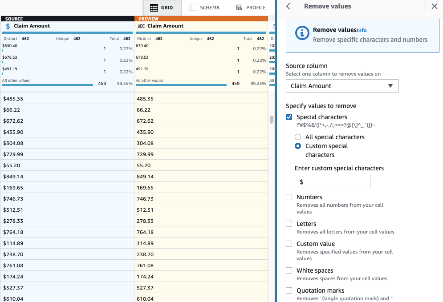Click the custom special characters input field
This screenshot has height=302, width=443.
coord(332,181)
